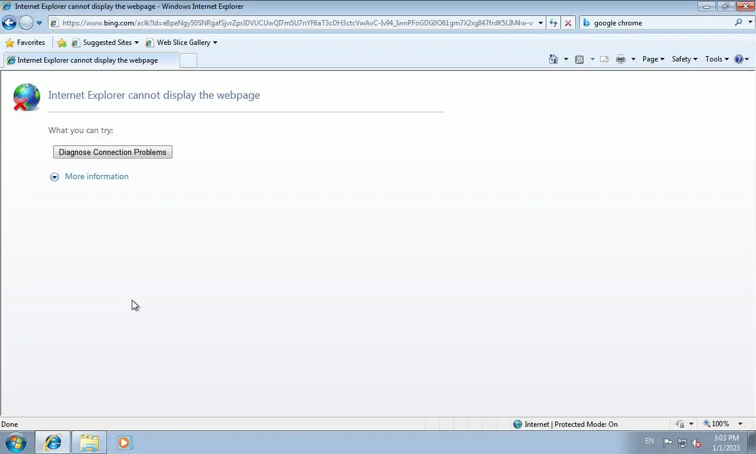
Task: Go back with the Back arrow button
Action: 9,23
